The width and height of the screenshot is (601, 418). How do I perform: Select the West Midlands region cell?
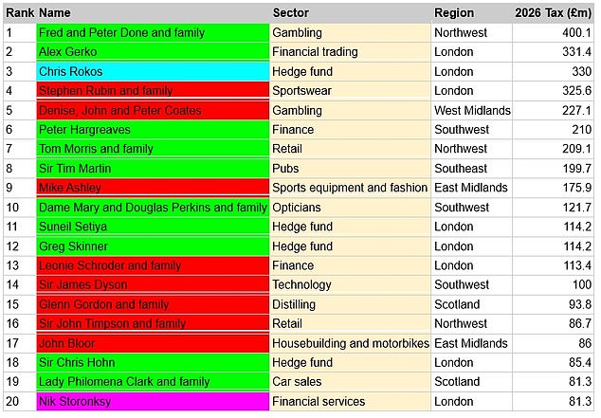click(472, 110)
